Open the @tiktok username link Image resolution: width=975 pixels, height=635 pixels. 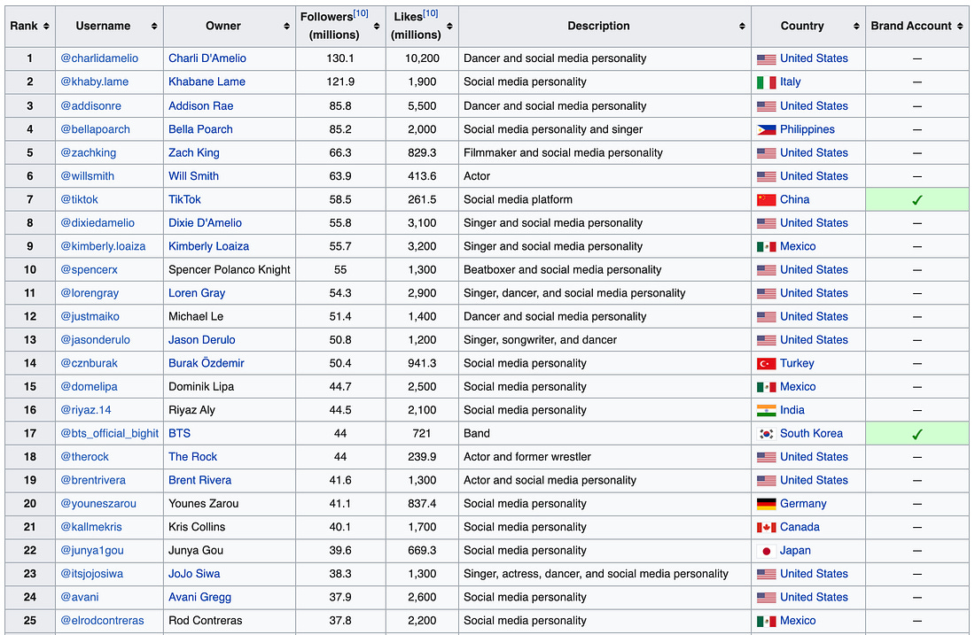point(79,199)
